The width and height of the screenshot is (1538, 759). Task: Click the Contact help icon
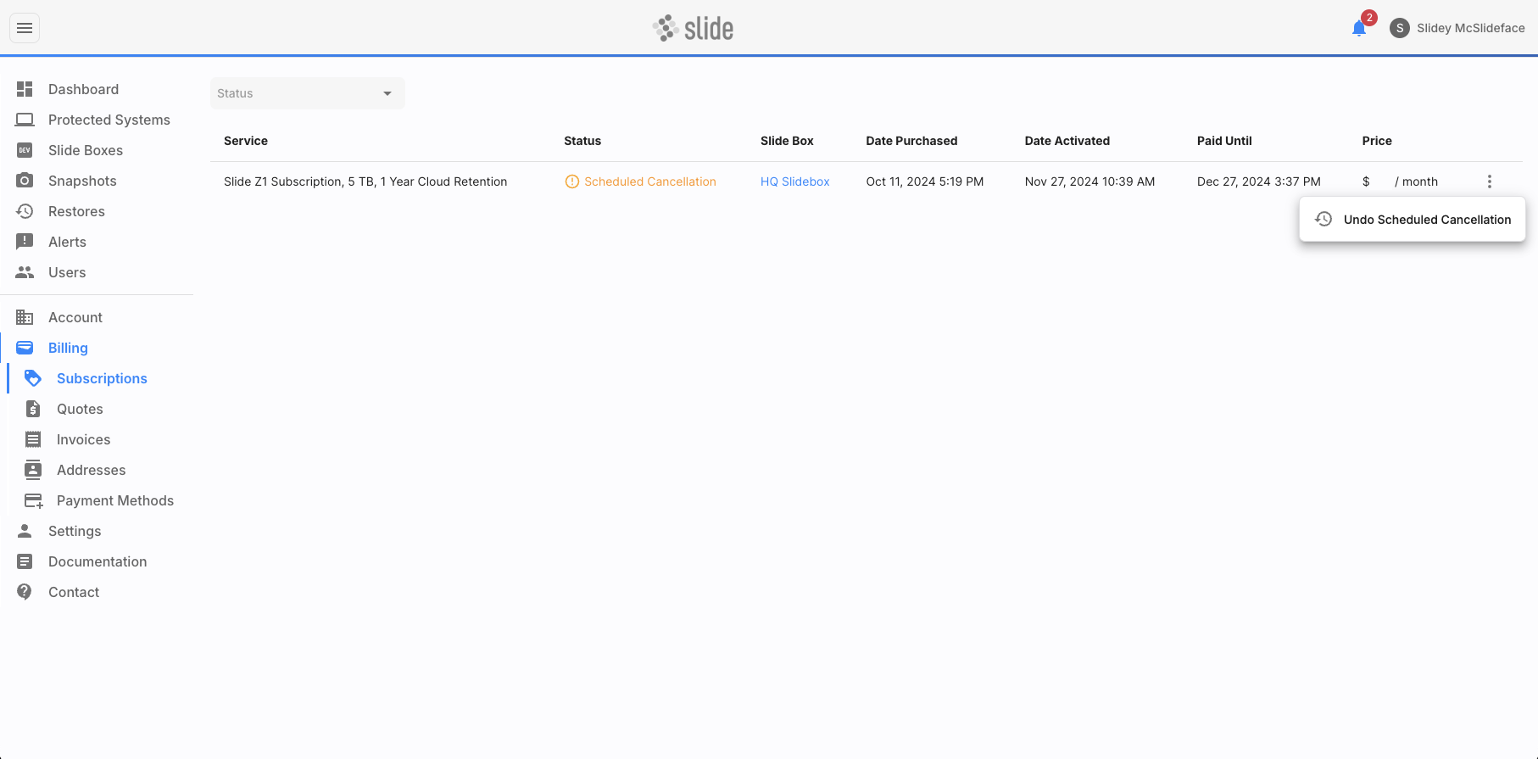tap(25, 592)
